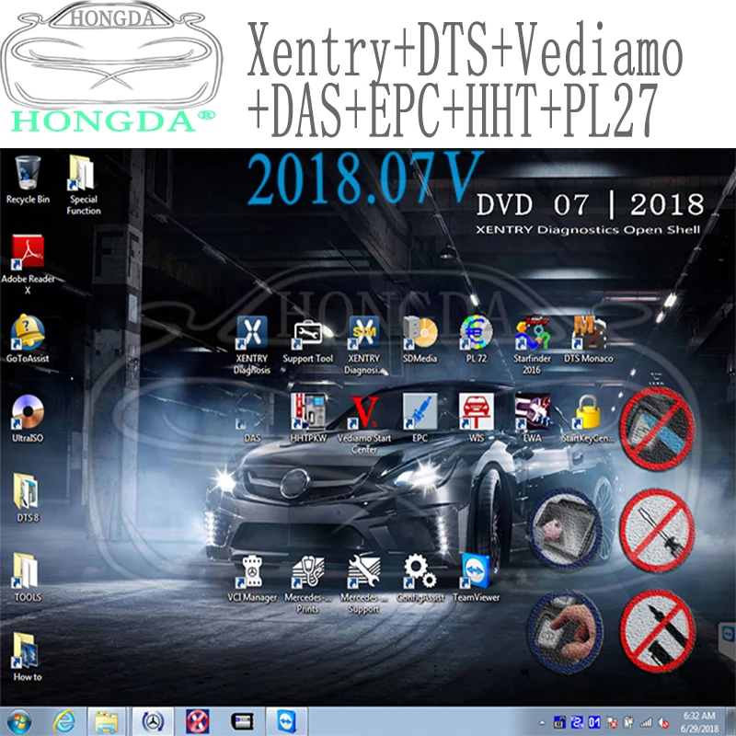Show hidden system tray icons
This screenshot has width=736, height=736.
click(x=542, y=723)
